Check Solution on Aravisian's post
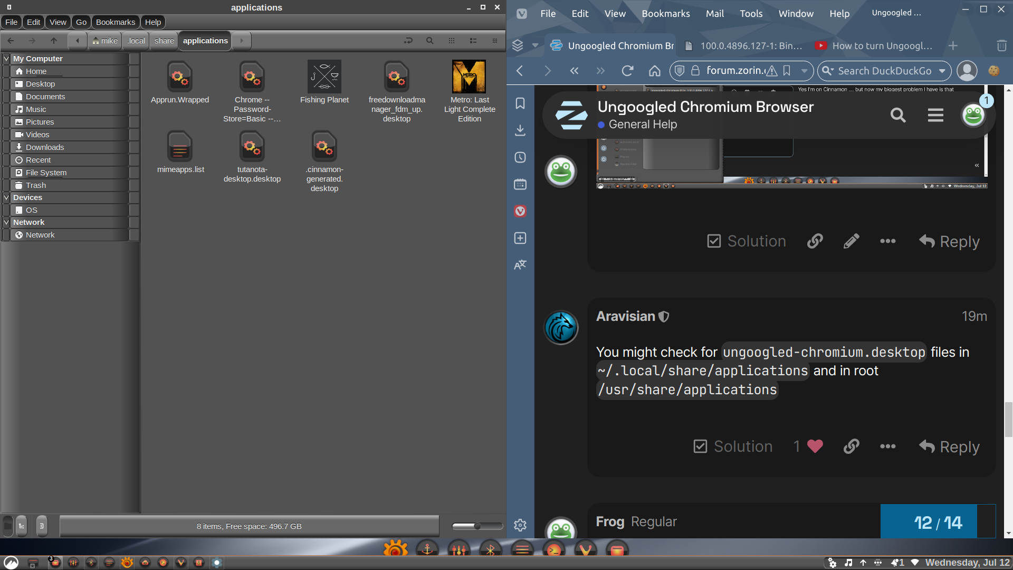This screenshot has width=1013, height=570. coord(732,446)
